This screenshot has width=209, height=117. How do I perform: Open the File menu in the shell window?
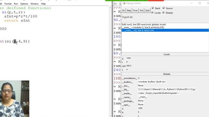tap(115, 4)
